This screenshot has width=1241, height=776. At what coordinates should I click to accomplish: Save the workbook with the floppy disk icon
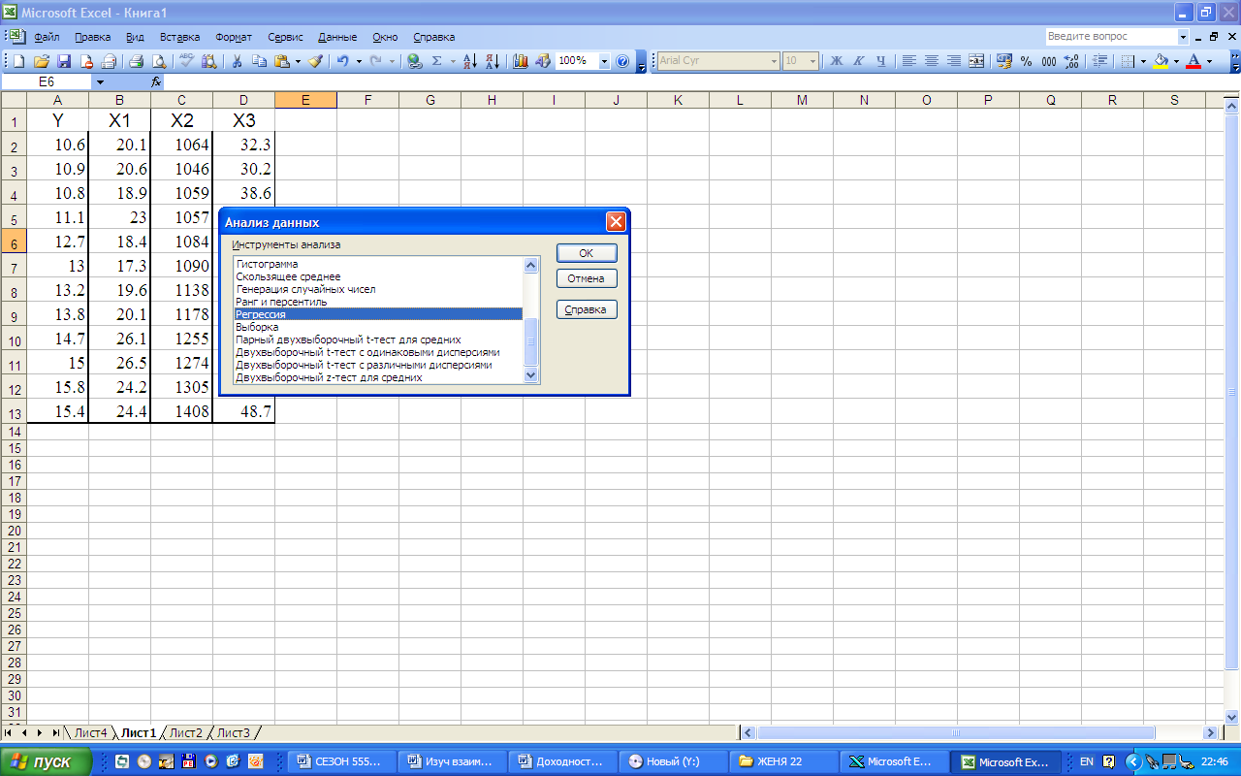click(64, 61)
